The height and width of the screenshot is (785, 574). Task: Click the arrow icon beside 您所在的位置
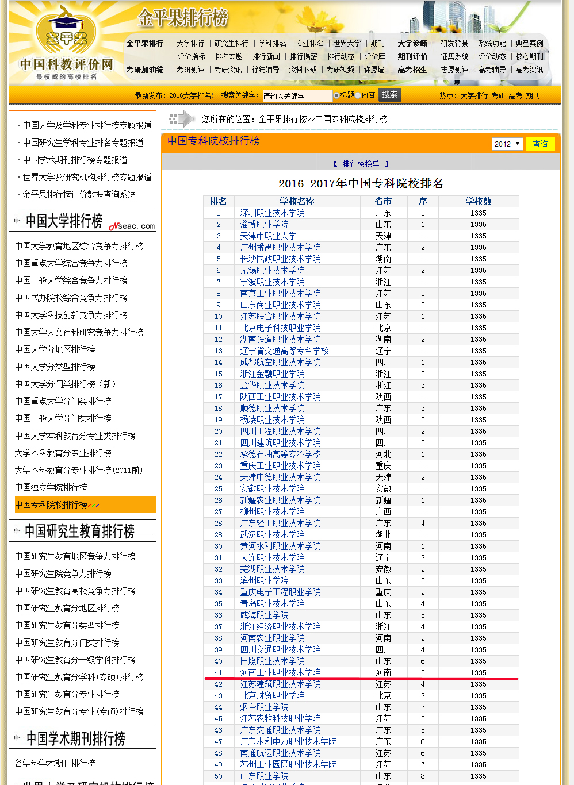[x=182, y=119]
